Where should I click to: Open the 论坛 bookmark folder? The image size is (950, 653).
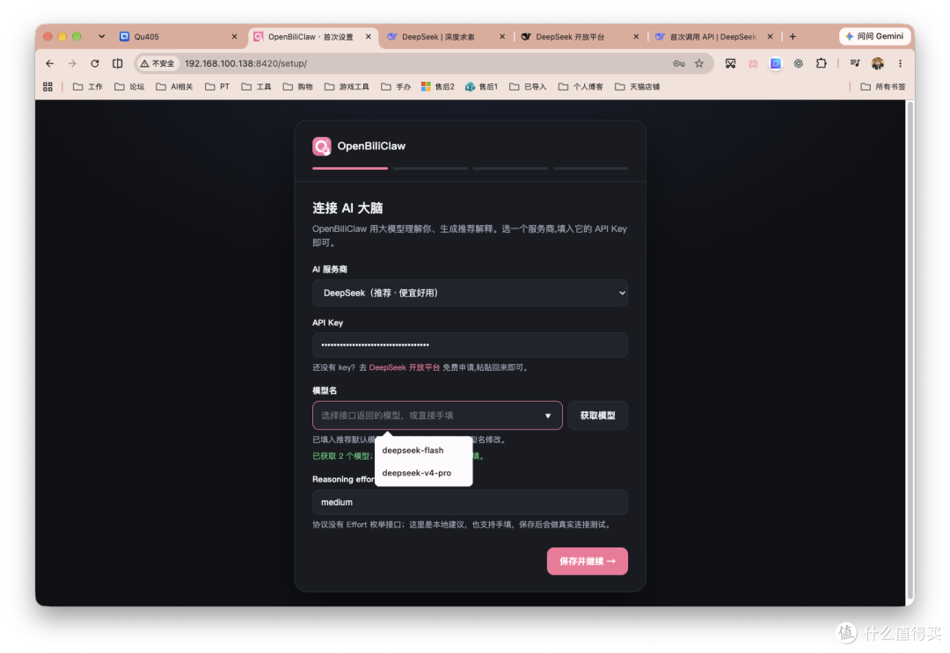(x=129, y=86)
